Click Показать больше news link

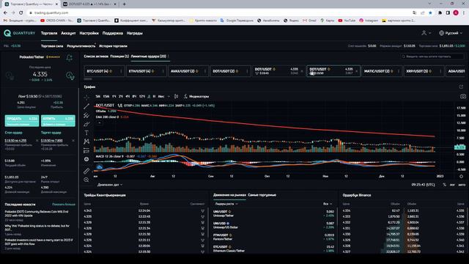point(64,205)
